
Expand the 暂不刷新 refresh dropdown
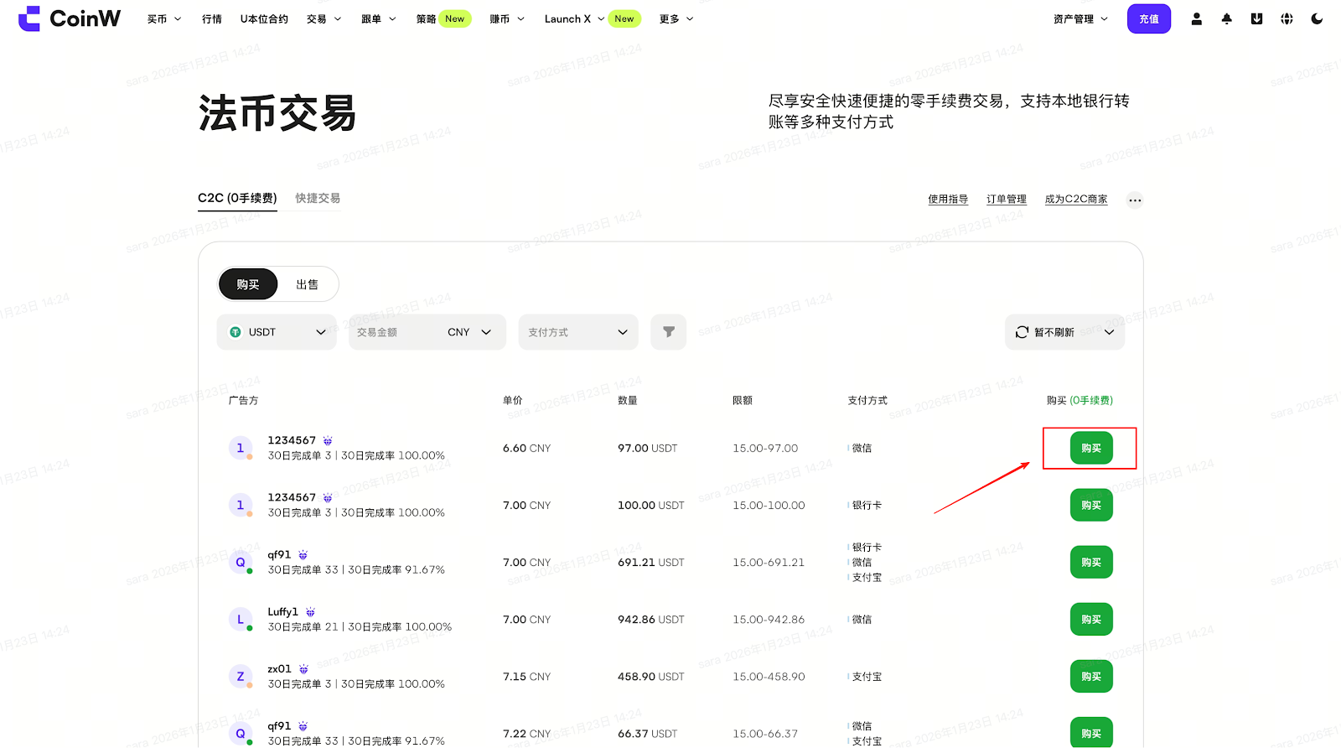1064,332
